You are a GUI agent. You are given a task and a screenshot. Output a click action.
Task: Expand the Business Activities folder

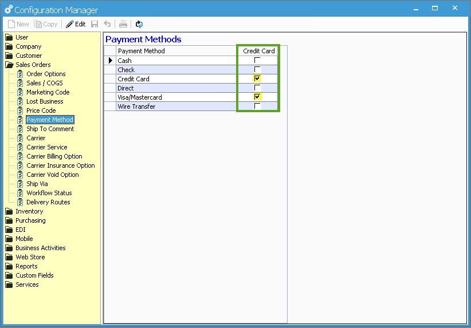tap(36, 248)
